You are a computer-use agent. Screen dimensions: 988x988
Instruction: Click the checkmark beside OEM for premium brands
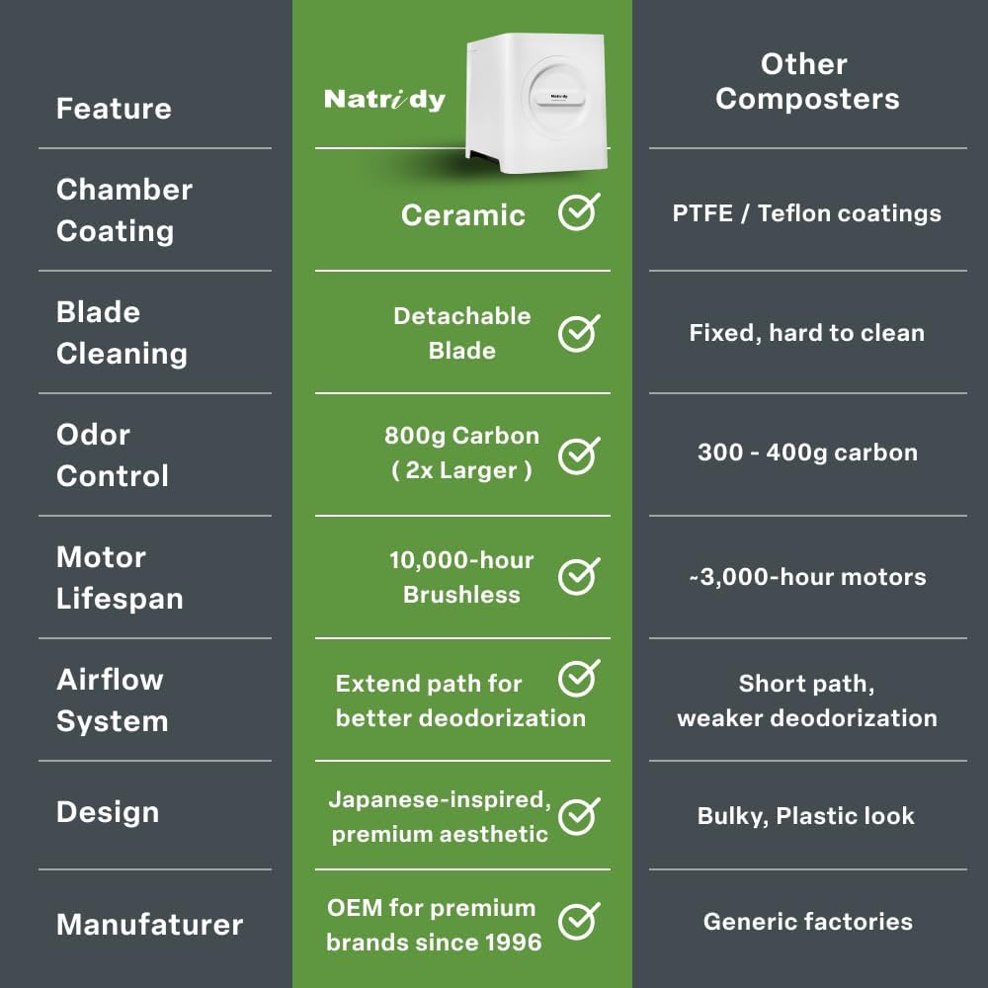tap(578, 922)
